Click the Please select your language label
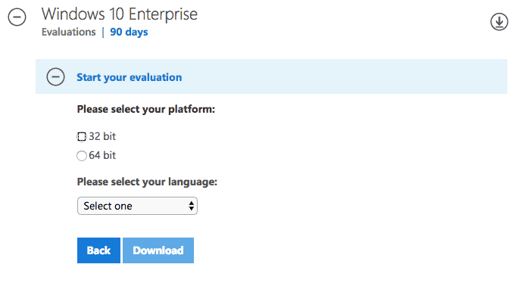 click(147, 182)
